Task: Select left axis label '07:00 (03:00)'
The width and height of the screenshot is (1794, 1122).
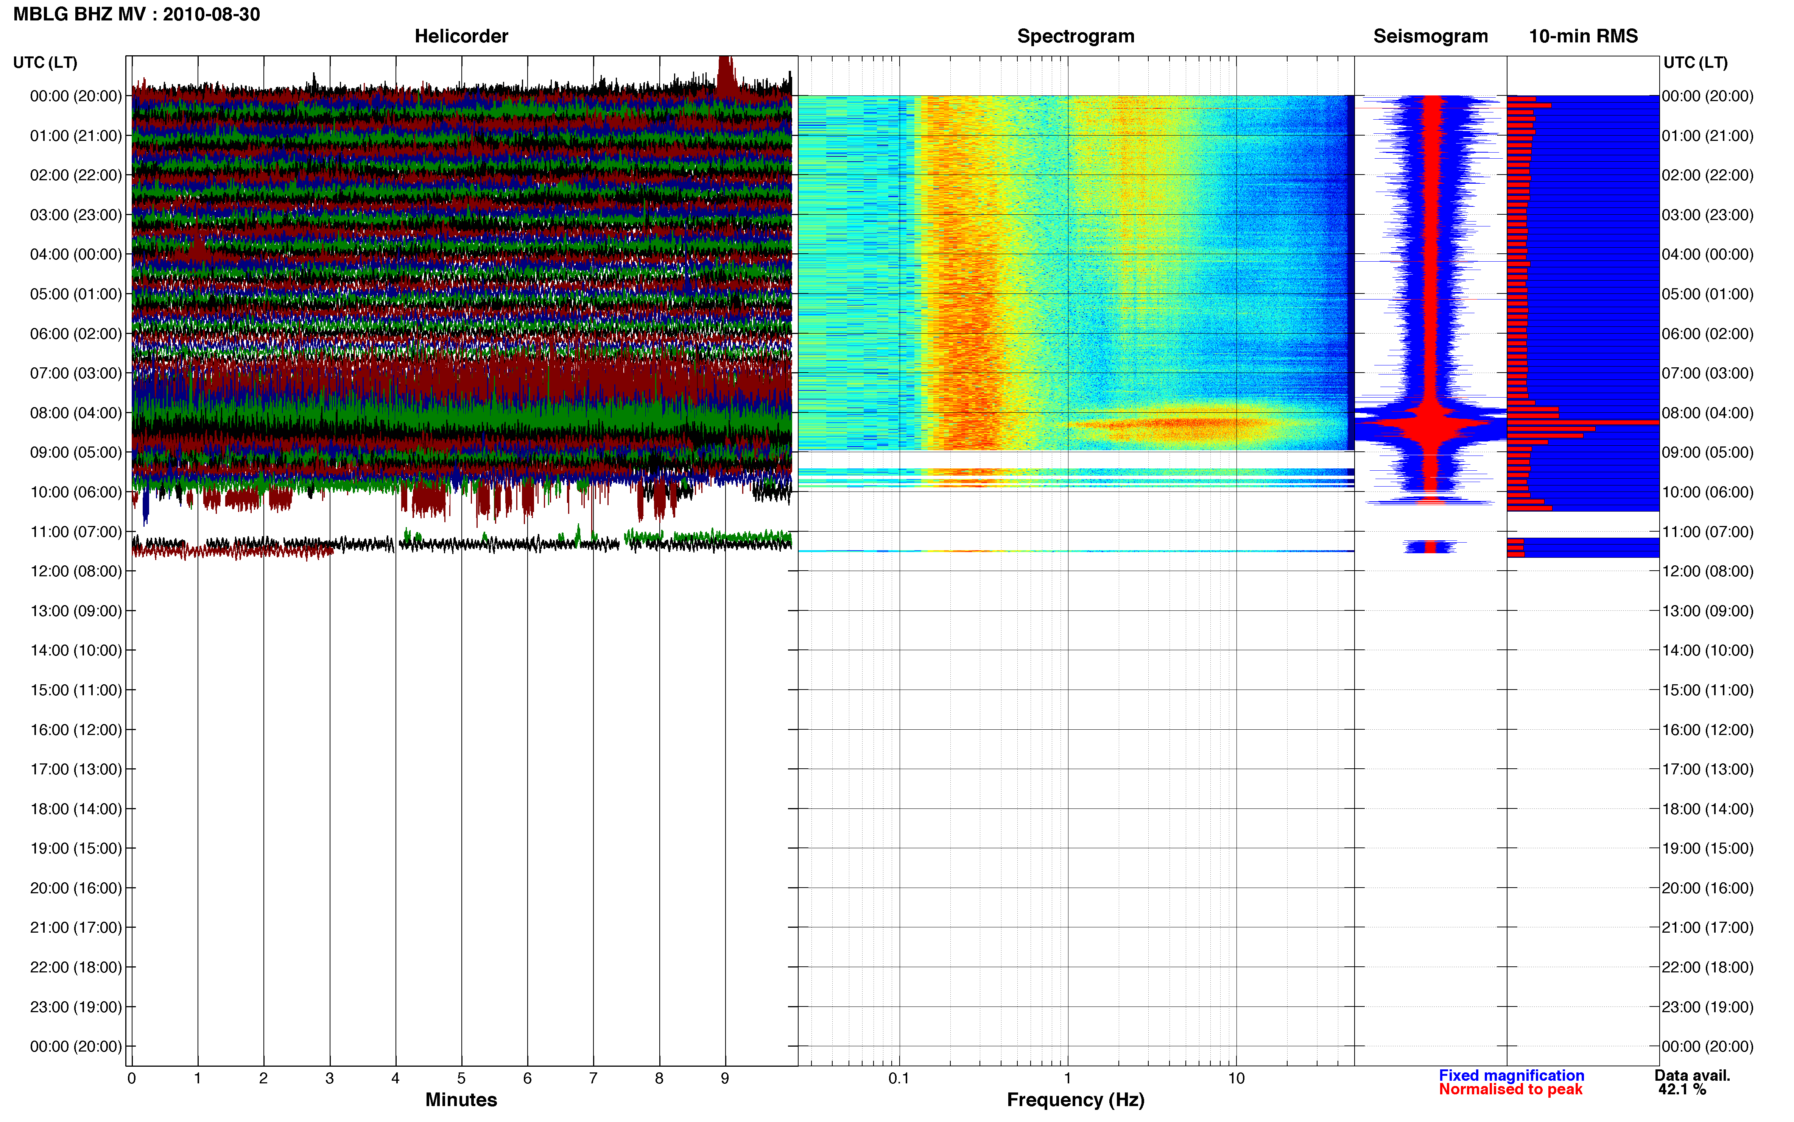Action: tap(76, 373)
